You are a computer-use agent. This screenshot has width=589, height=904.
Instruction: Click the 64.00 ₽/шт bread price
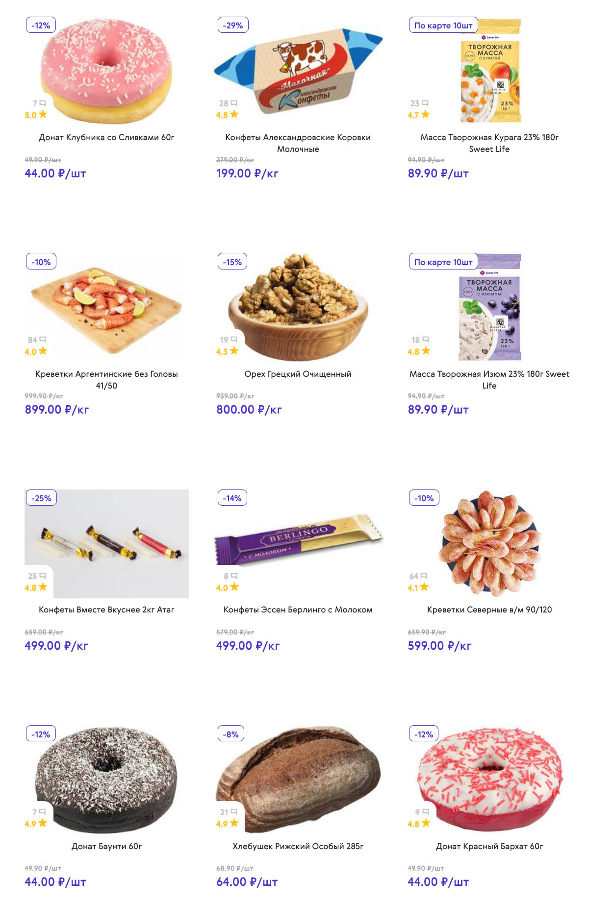tap(247, 882)
